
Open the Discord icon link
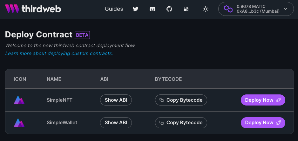click(152, 9)
